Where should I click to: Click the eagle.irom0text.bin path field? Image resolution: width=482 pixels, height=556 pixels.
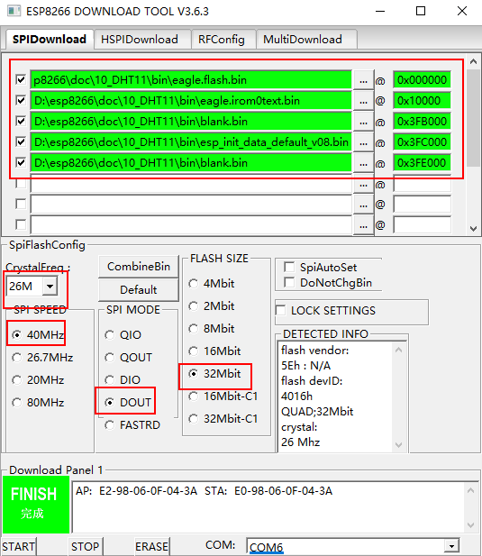coord(191,101)
